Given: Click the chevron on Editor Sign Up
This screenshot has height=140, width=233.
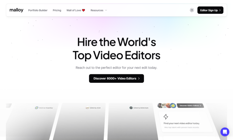Looking at the screenshot, I should [220, 10].
